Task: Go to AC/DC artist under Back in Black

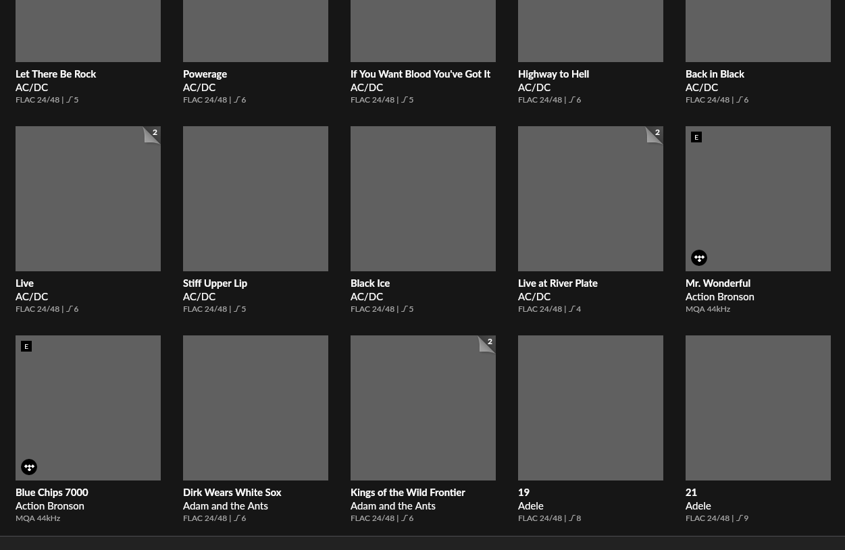Action: pyautogui.click(x=702, y=88)
